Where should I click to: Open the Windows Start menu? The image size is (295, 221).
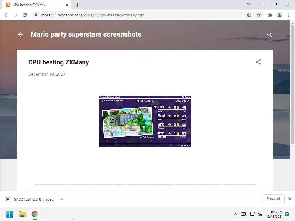(10, 214)
